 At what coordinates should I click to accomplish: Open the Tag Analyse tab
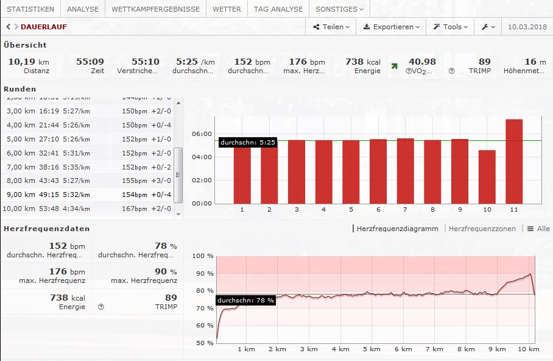pyautogui.click(x=278, y=9)
